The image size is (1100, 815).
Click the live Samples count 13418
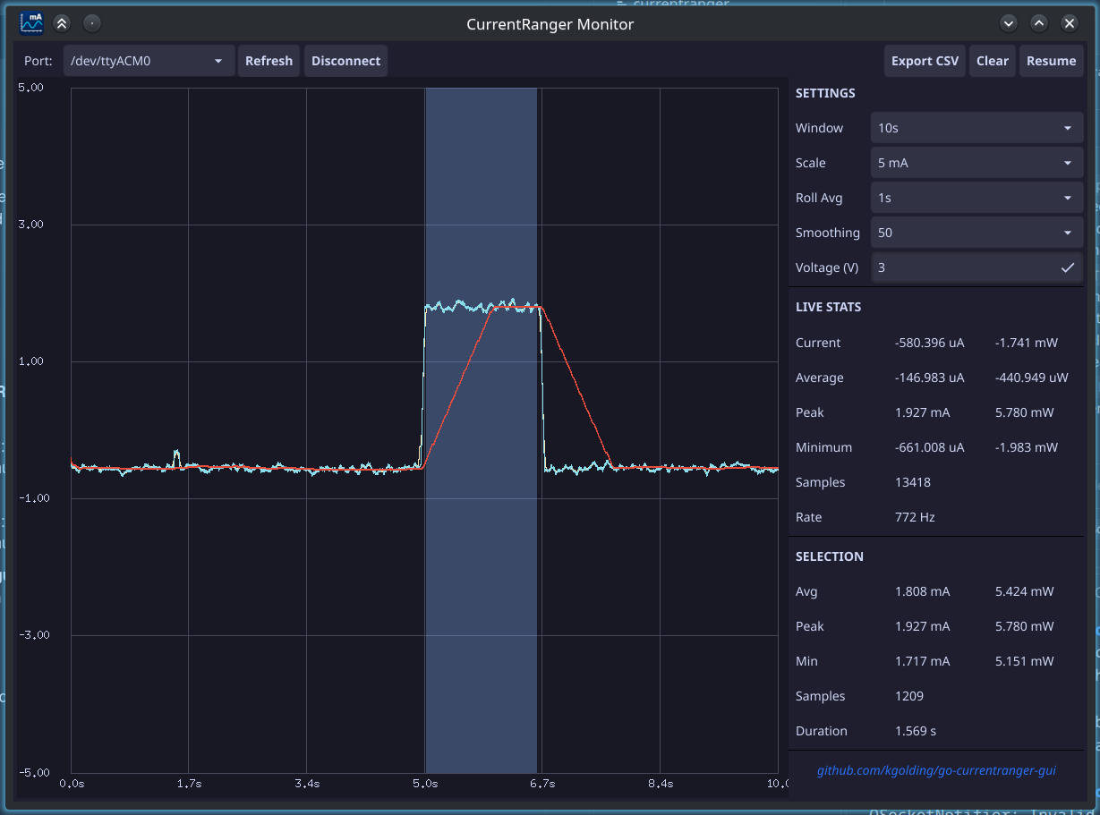pyautogui.click(x=913, y=482)
